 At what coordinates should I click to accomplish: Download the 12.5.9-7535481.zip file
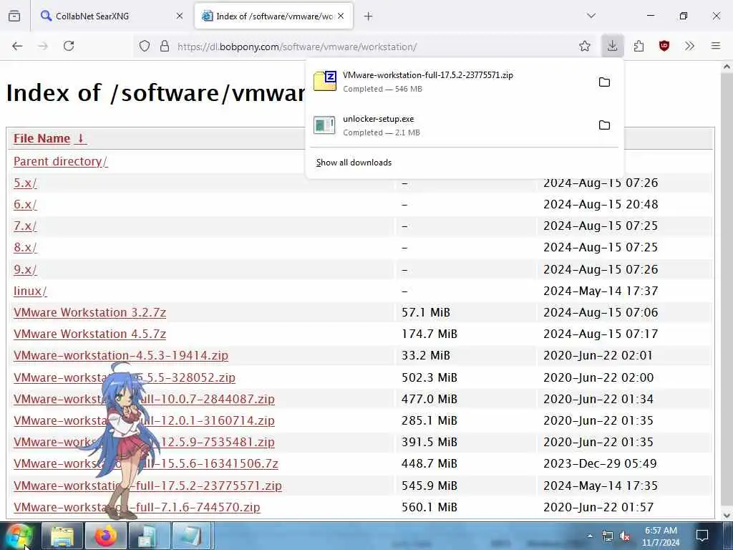pos(144,442)
